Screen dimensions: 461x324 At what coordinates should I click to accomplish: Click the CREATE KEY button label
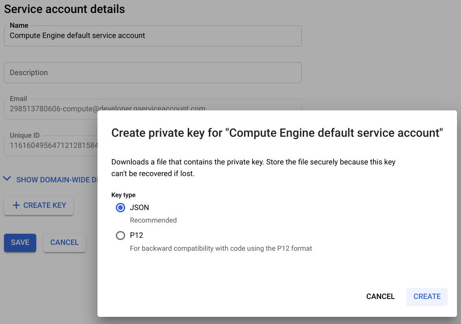click(45, 206)
